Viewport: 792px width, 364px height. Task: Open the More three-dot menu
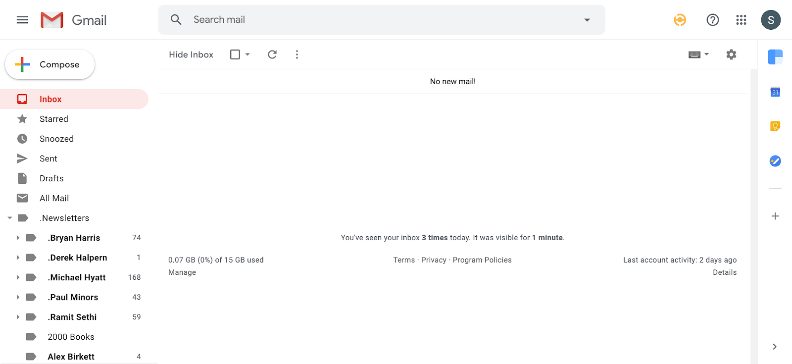pos(297,54)
